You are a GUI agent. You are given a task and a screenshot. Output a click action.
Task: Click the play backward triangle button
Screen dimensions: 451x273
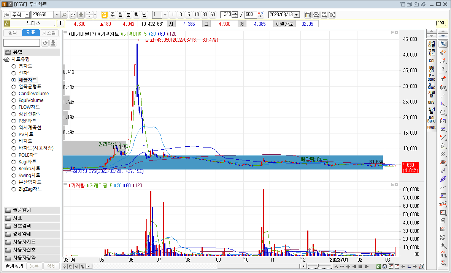coord(354,267)
